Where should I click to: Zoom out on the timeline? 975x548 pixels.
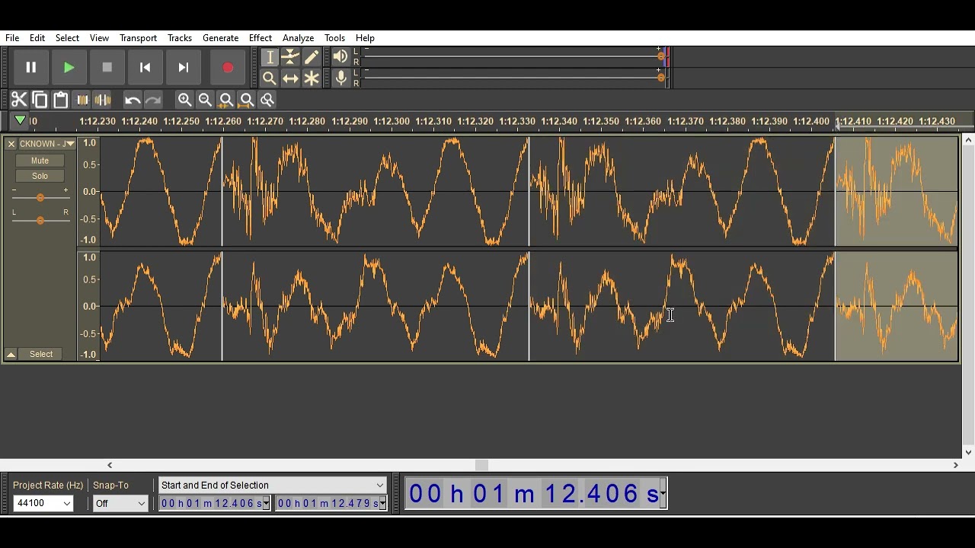point(205,100)
